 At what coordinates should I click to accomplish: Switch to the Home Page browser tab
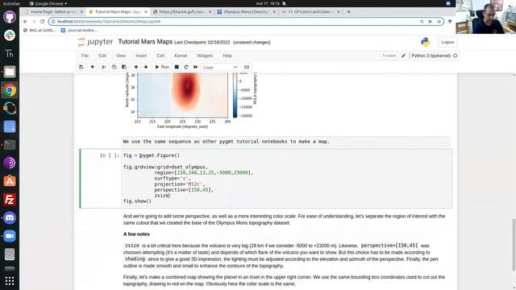click(54, 11)
